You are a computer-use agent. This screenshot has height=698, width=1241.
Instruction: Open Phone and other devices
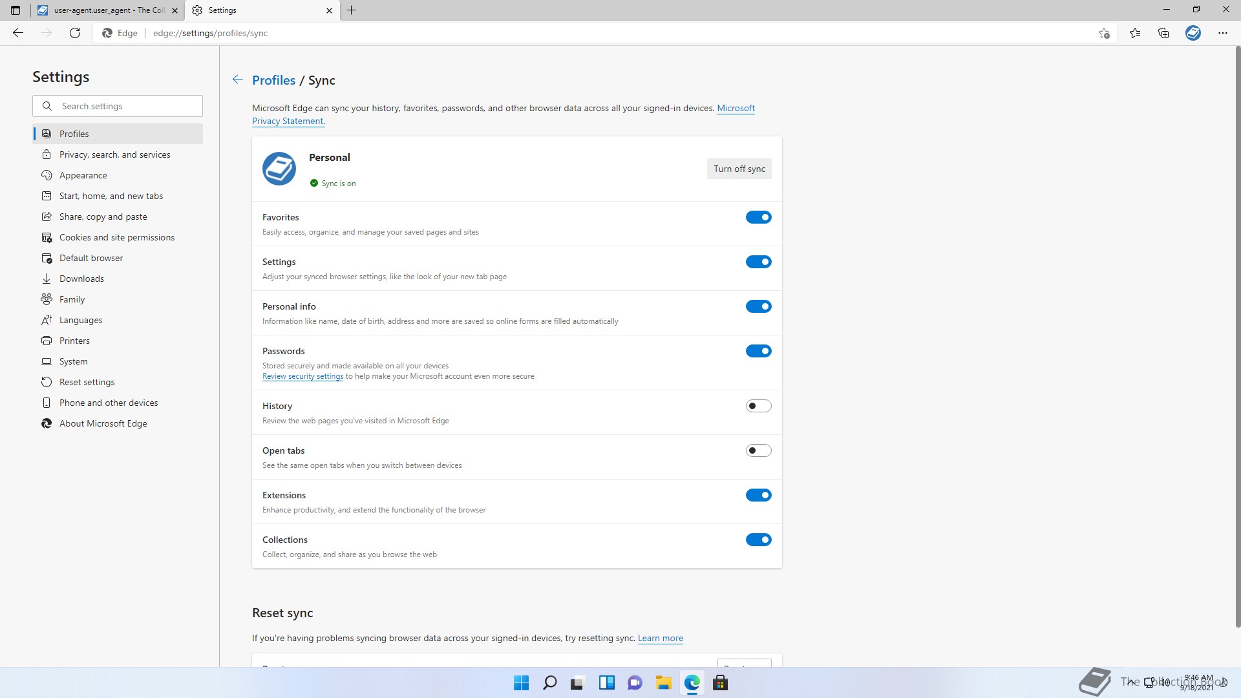tap(118, 403)
